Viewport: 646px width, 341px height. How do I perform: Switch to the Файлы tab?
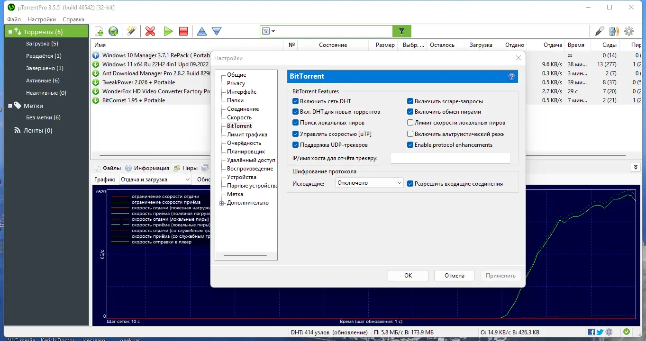coord(108,168)
